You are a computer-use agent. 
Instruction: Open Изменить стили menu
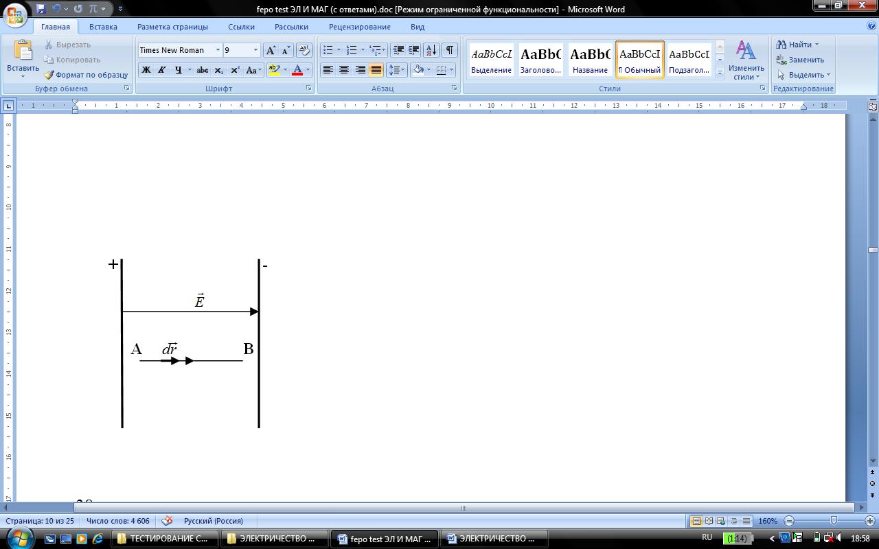click(x=746, y=60)
